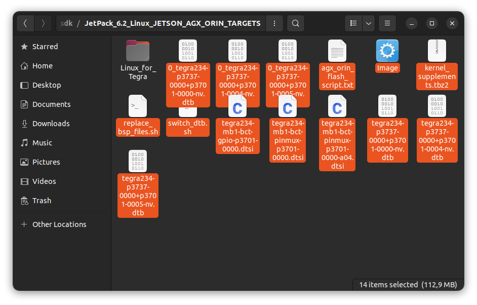The height and width of the screenshot is (305, 477).
Task: Click the Linux_for_Tegra folder name
Action: [x=138, y=72]
